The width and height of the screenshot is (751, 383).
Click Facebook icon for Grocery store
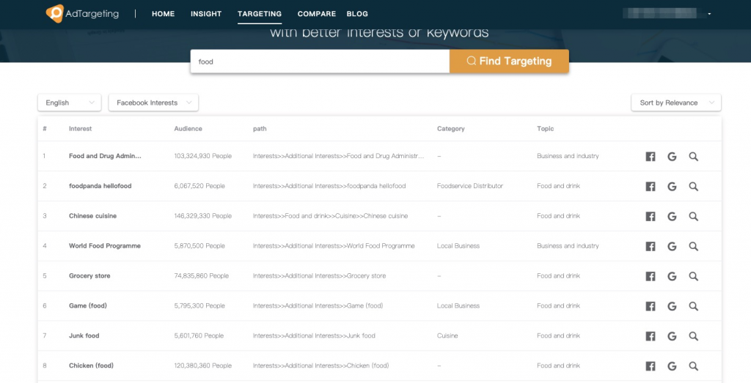pos(651,276)
